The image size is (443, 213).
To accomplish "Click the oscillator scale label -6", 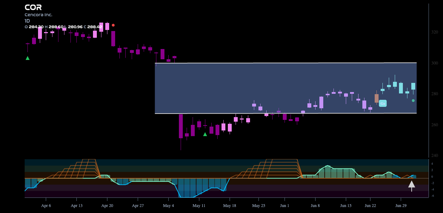I will (x=432, y=196).
